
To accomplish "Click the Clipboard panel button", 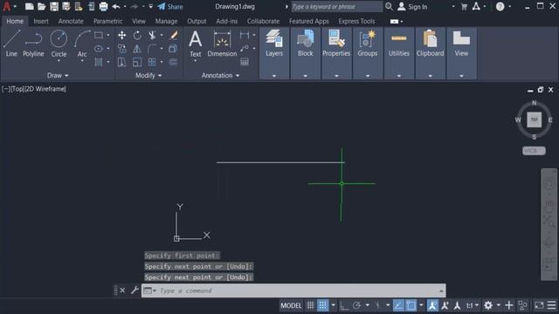I will click(431, 44).
